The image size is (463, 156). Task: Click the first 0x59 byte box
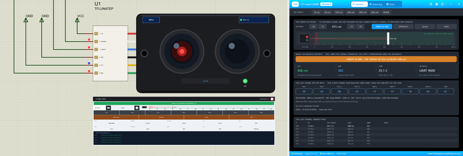[x=304, y=91]
